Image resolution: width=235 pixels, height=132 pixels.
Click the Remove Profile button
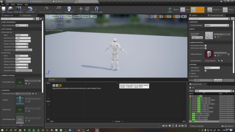(228, 80)
